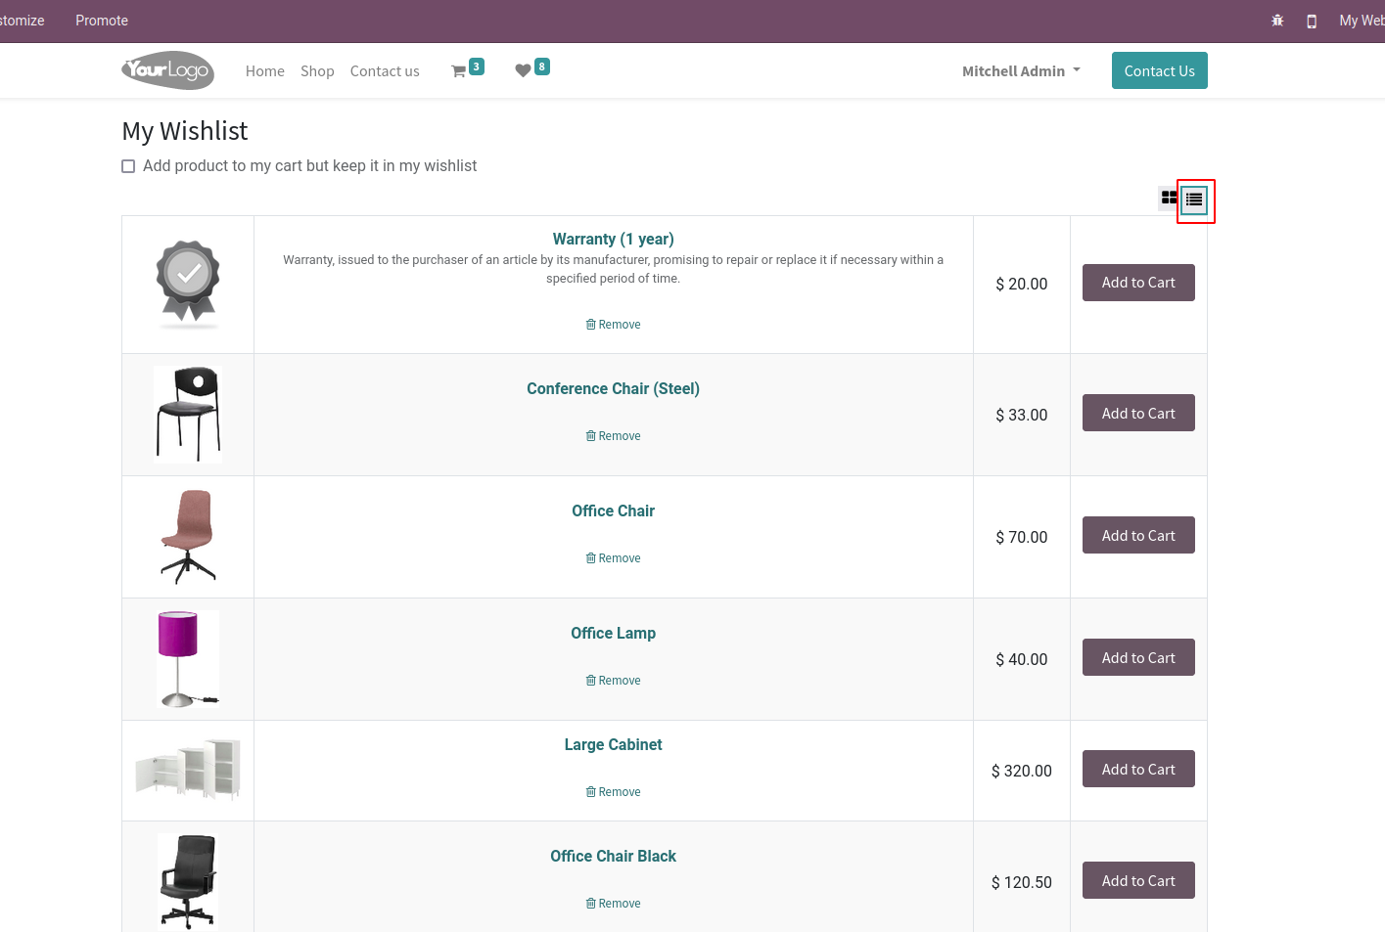Enable keeping product in wishlist checkbox
The width and height of the screenshot is (1385, 932).
tap(128, 166)
